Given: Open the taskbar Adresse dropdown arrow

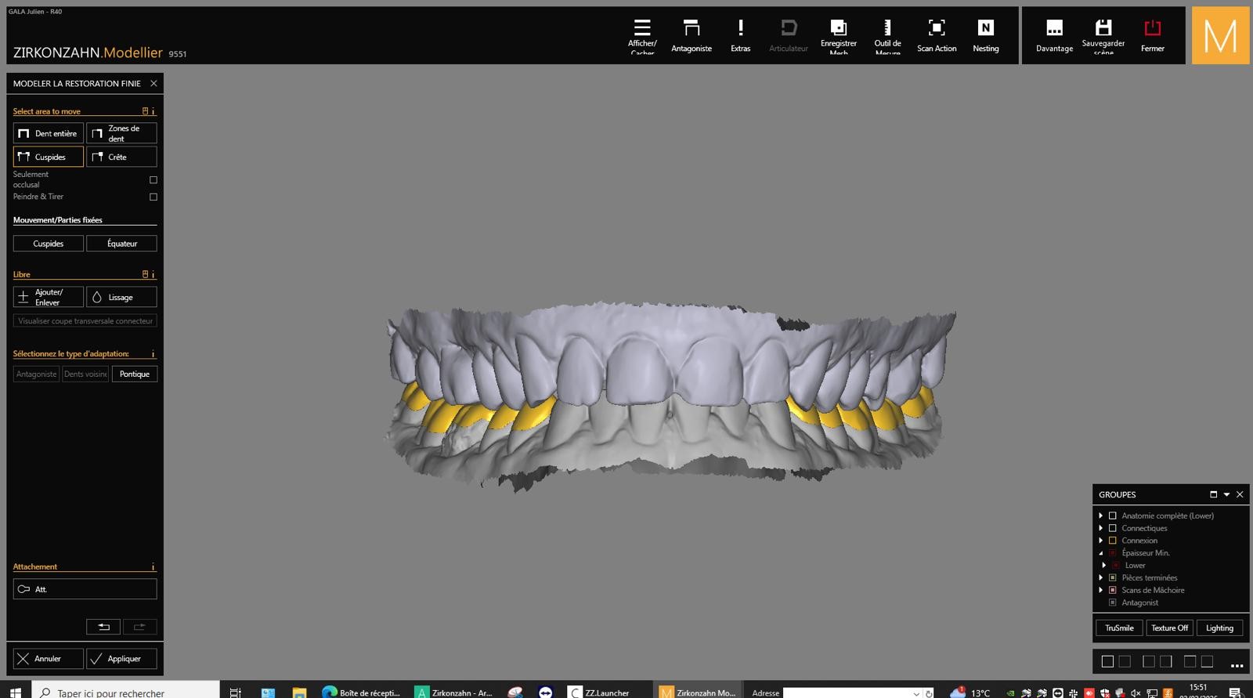Looking at the screenshot, I should pos(916,693).
